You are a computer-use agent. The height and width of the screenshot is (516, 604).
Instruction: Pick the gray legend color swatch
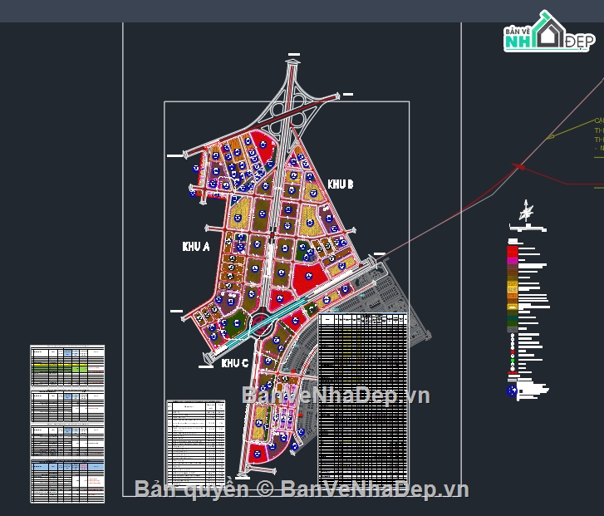click(513, 330)
